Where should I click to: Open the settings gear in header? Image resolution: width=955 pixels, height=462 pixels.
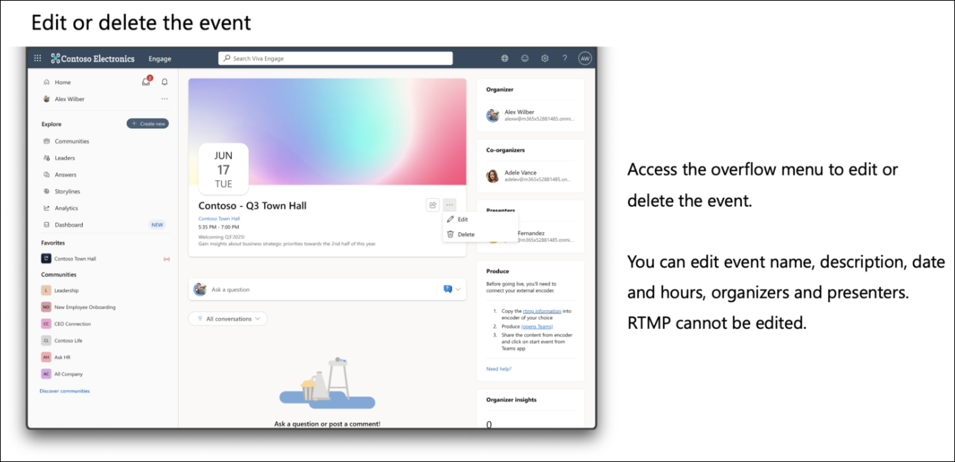pyautogui.click(x=544, y=59)
